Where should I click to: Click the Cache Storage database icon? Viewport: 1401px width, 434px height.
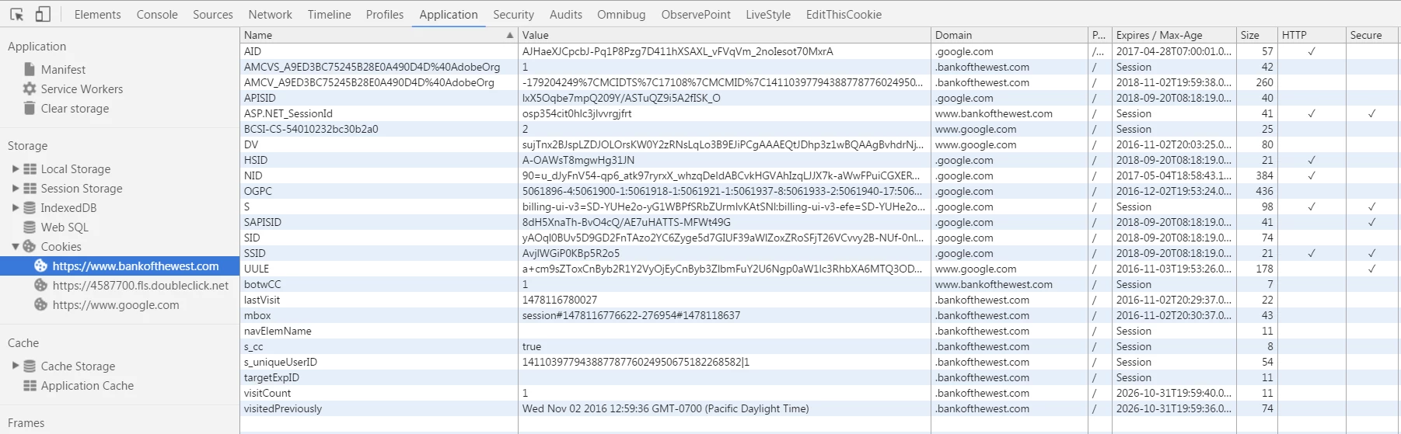[x=30, y=366]
